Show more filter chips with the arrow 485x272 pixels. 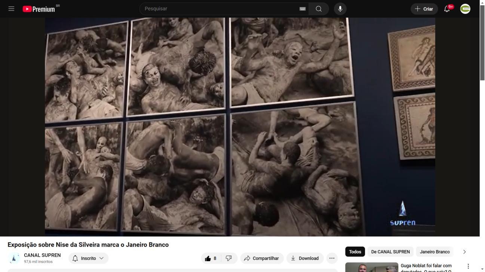(x=464, y=252)
